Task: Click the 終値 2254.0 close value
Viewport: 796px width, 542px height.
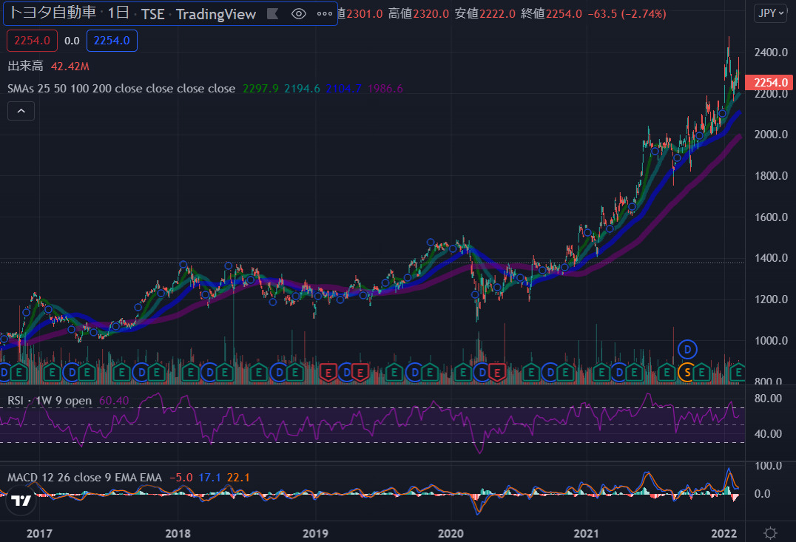Action: [551, 14]
